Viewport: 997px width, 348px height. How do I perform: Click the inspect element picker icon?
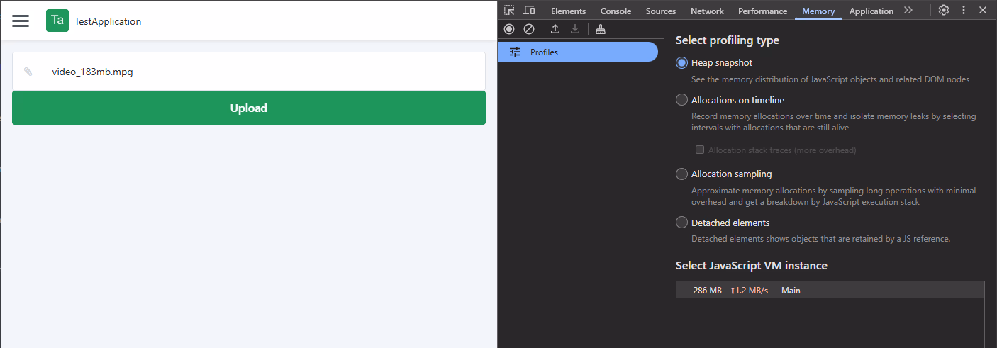[x=509, y=10]
